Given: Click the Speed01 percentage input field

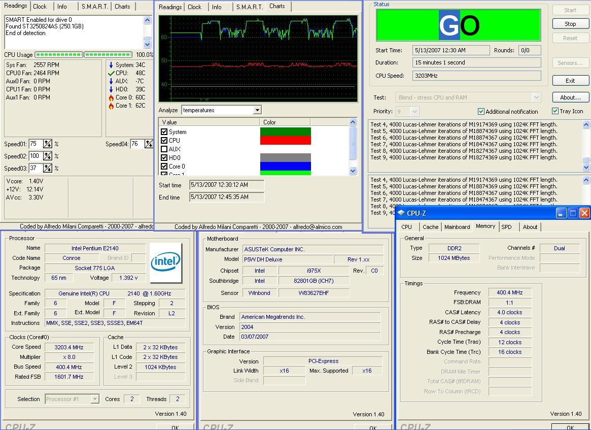Looking at the screenshot, I should click(x=36, y=144).
